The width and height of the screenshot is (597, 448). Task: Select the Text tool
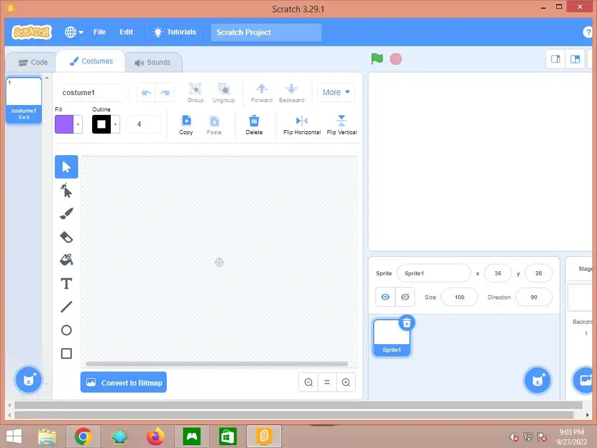coord(66,283)
